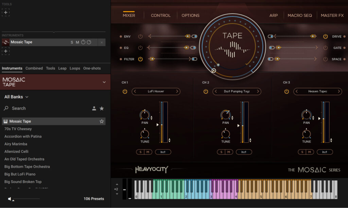Click the user icon next to search

[x=94, y=108]
